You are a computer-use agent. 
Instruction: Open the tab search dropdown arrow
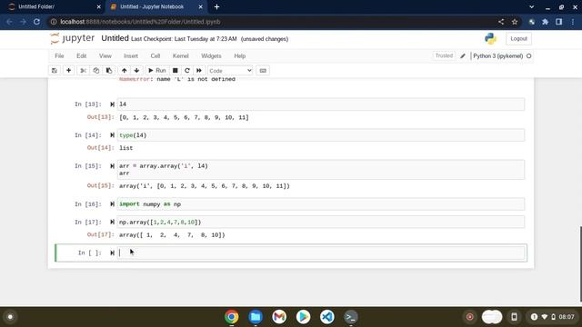531,6
